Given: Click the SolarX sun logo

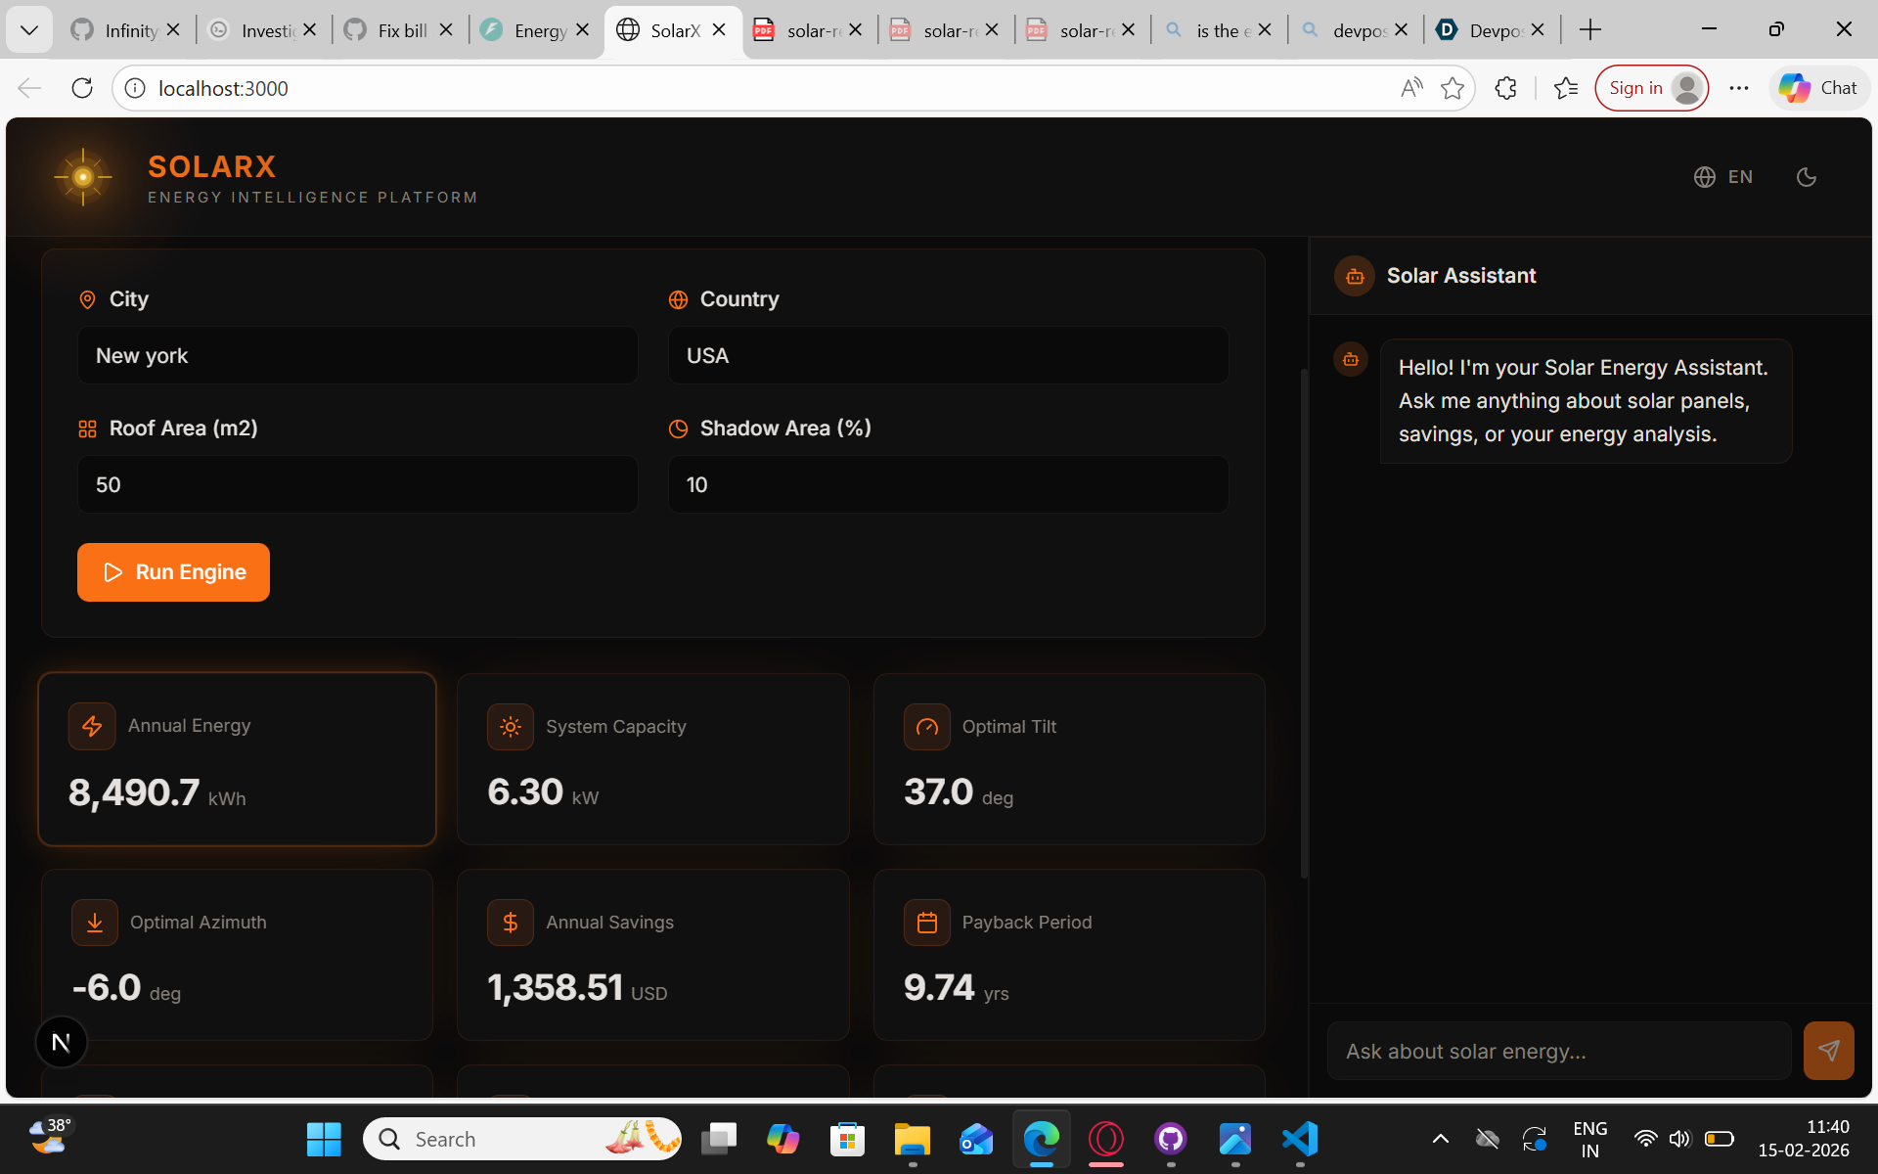Looking at the screenshot, I should coord(83,177).
